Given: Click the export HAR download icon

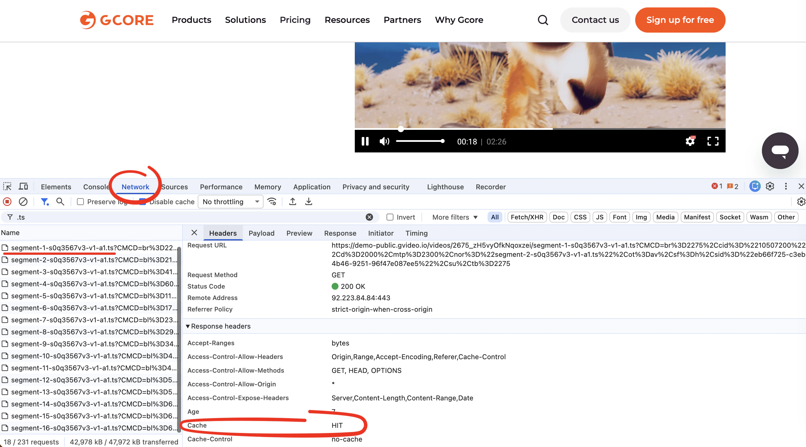Looking at the screenshot, I should point(308,202).
